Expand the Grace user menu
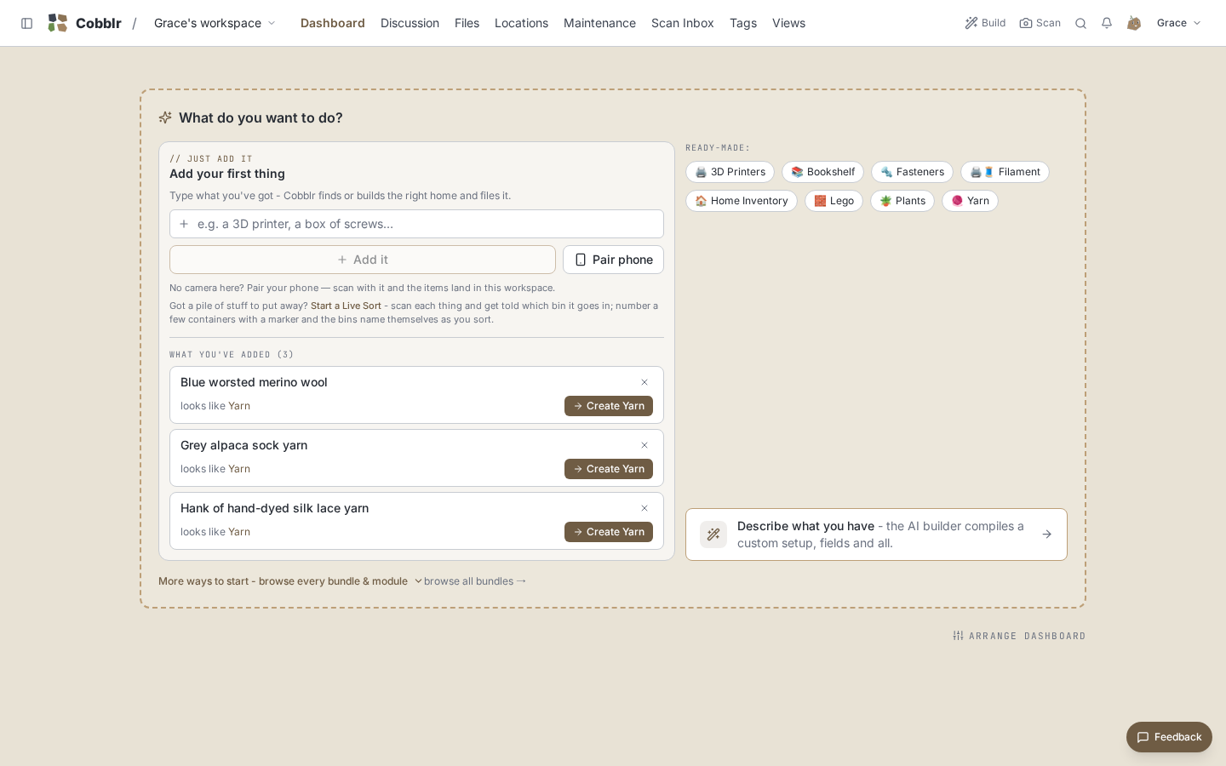 point(1178,23)
